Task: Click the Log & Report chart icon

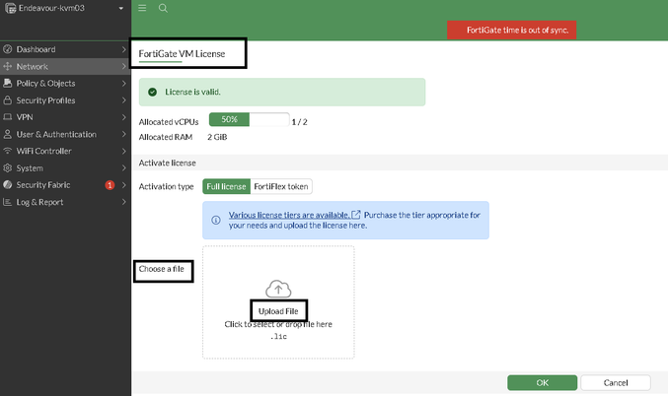Action: tap(7, 202)
